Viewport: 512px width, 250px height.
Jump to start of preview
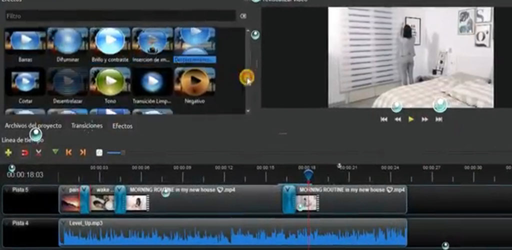(384, 119)
